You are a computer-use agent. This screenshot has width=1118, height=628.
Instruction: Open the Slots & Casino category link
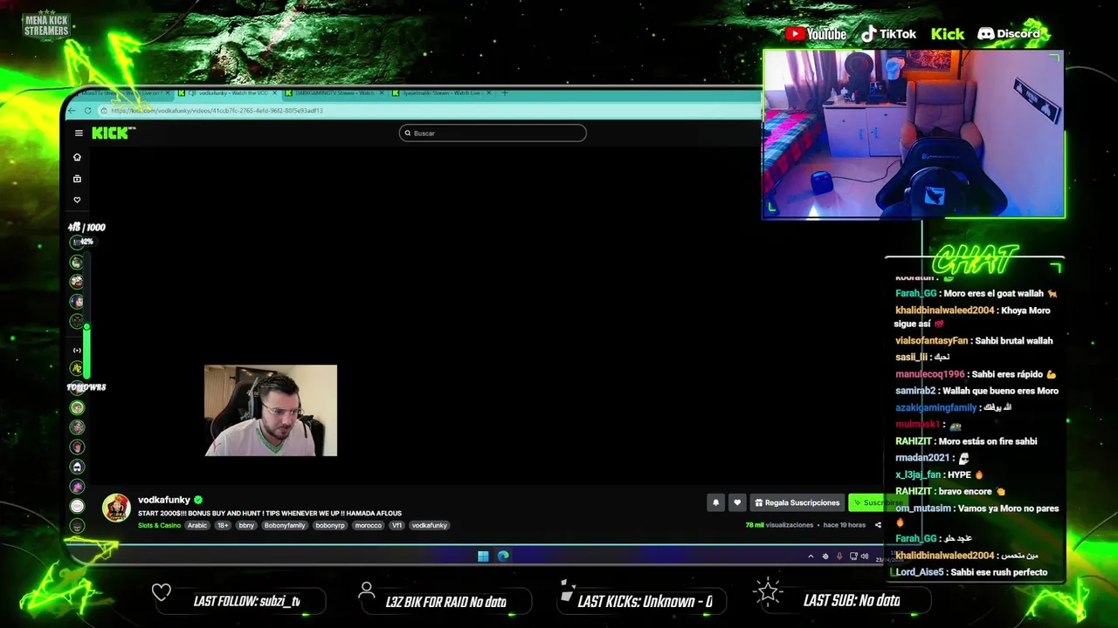click(159, 525)
